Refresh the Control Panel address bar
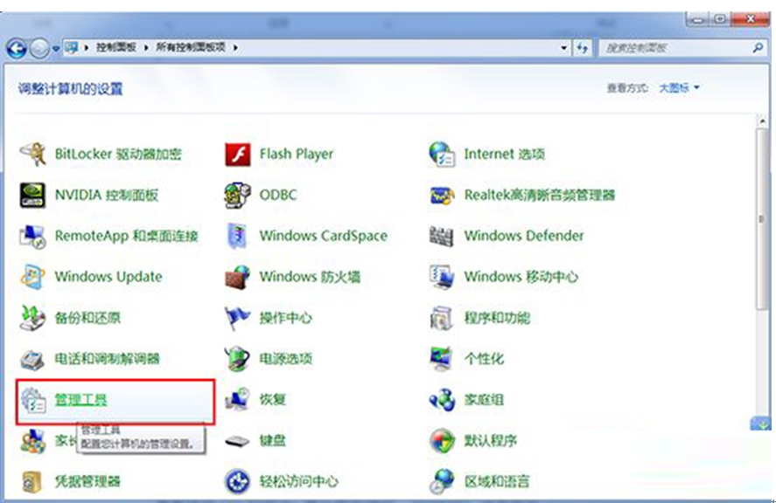Image resolution: width=776 pixels, height=503 pixels. coord(583,48)
